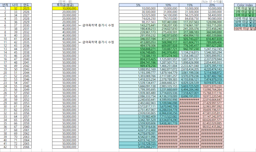Select the year cell 2066

26,147
